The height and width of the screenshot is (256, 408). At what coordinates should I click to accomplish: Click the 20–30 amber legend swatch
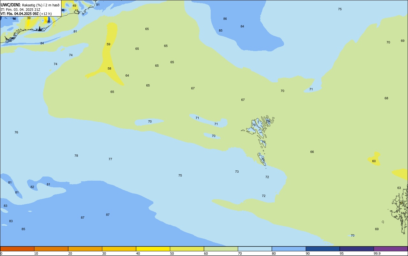pyautogui.click(x=85, y=249)
